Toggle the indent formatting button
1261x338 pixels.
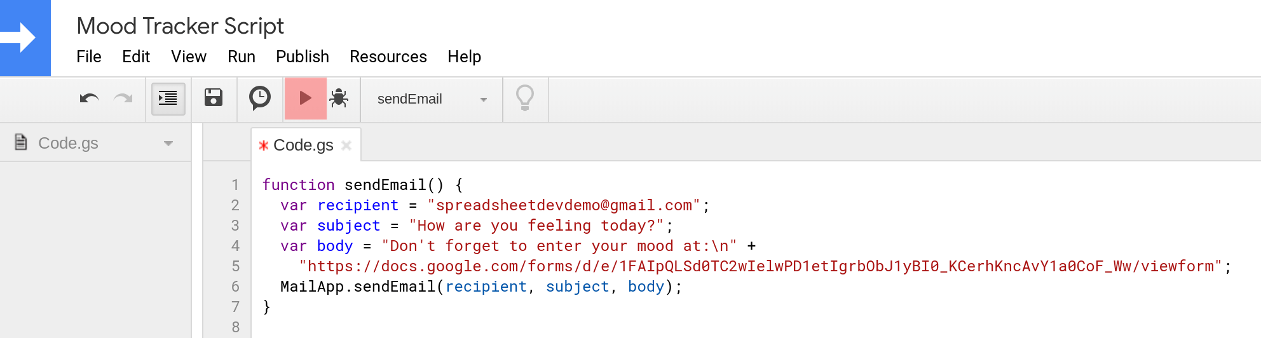[x=168, y=98]
